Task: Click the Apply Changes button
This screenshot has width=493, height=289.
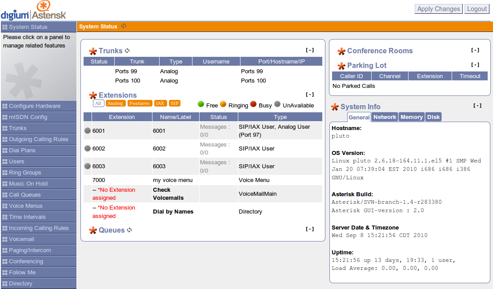Action: tap(439, 9)
